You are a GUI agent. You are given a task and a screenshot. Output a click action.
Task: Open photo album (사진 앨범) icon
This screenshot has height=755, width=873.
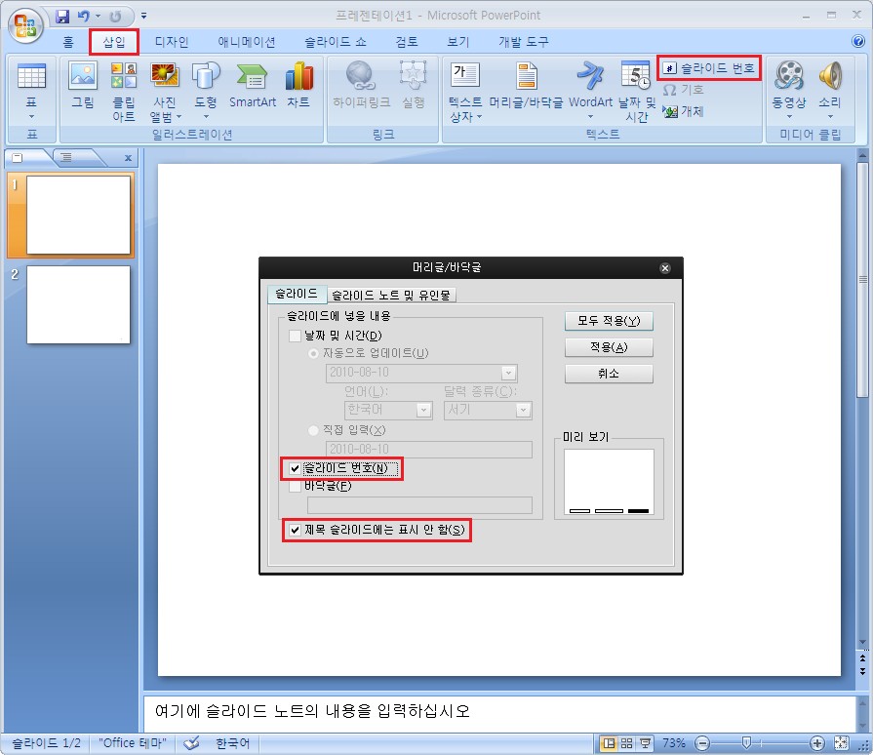[x=165, y=75]
